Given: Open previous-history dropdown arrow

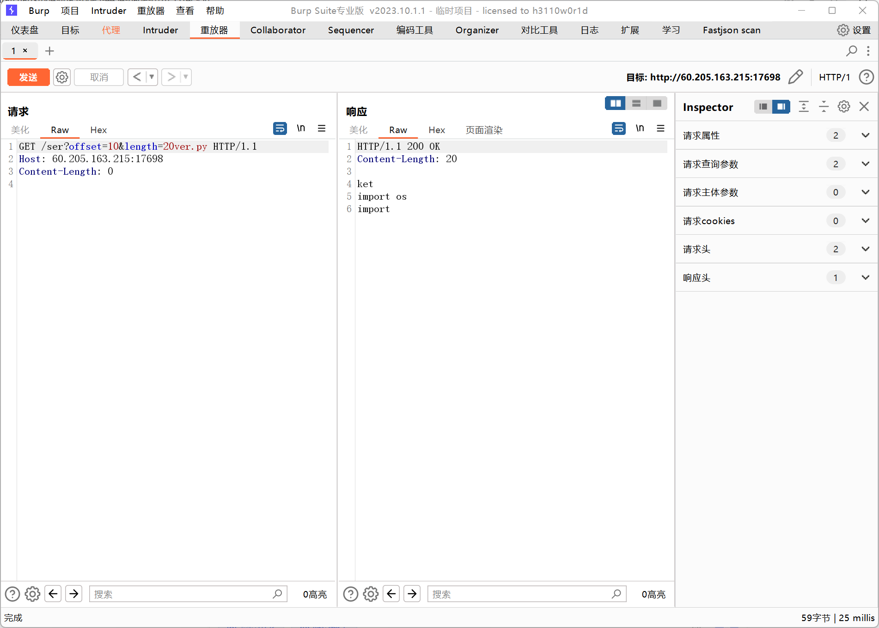Looking at the screenshot, I should click(152, 77).
